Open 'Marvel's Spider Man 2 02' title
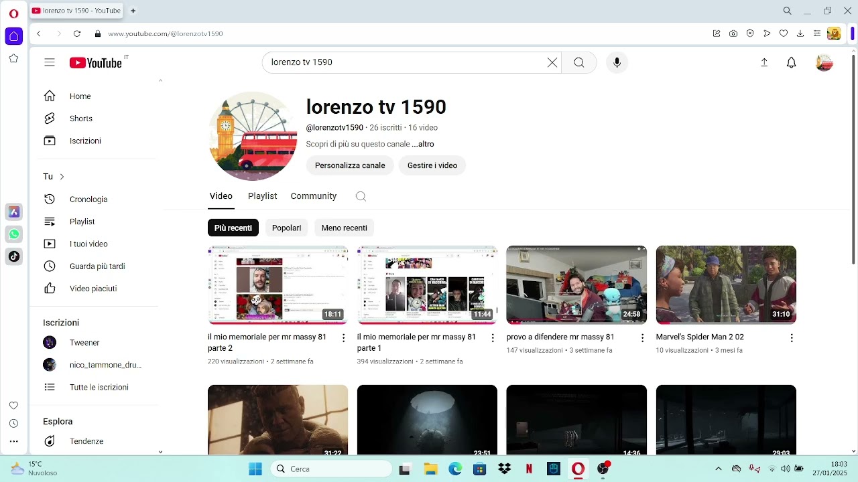Image resolution: width=858 pixels, height=482 pixels. coord(700,337)
